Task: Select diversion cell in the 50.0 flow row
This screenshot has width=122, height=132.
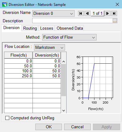Action: pos(47,66)
